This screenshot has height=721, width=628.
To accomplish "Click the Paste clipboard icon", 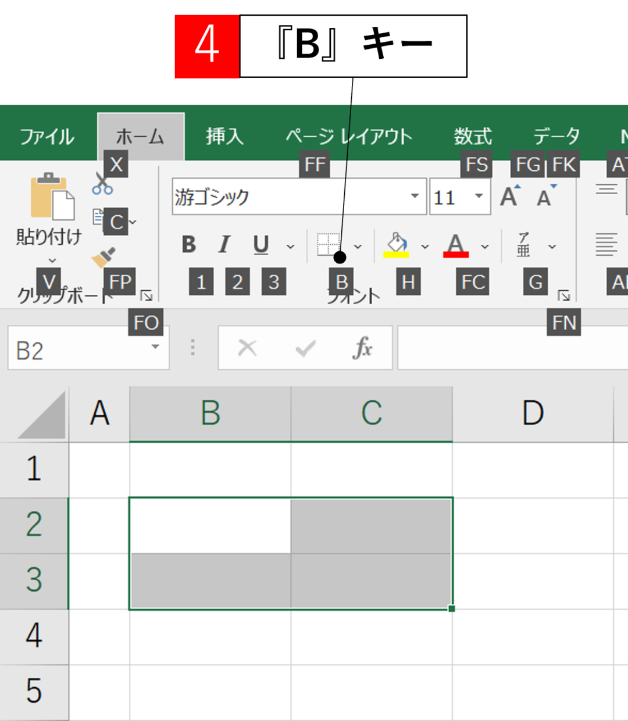I will coord(52,196).
